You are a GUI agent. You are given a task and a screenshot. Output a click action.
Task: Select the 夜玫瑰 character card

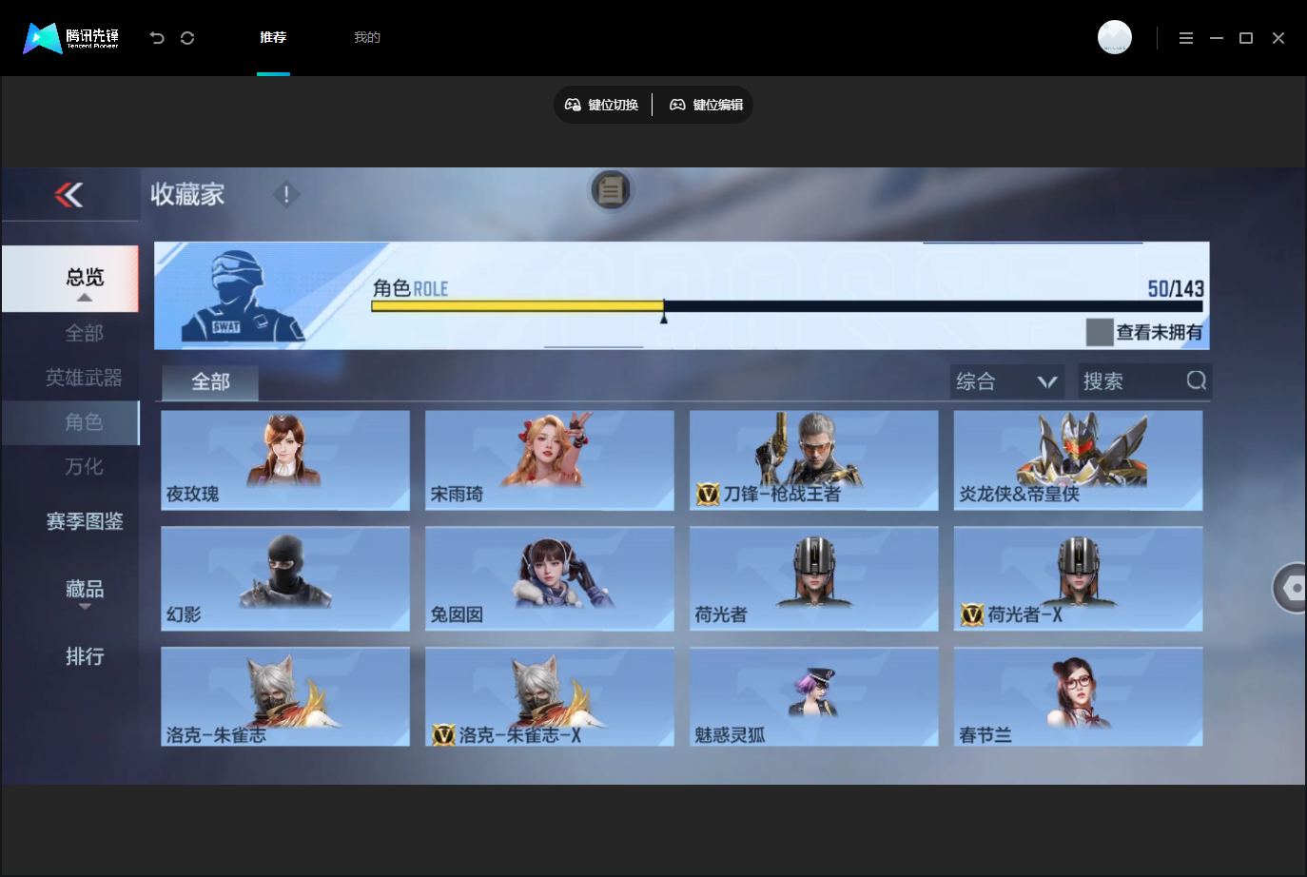(285, 460)
